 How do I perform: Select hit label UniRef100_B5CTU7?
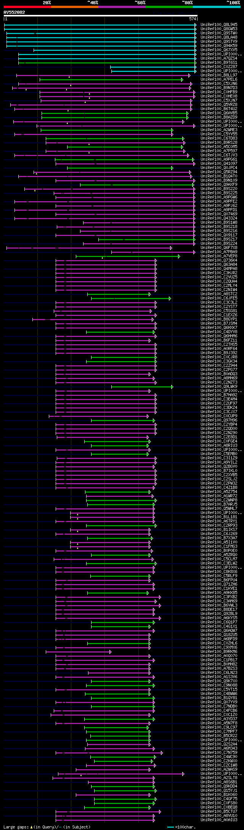pos(219,811)
